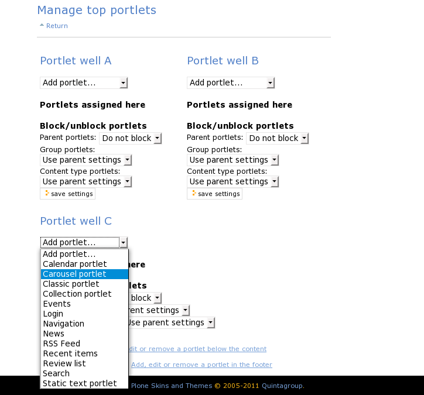Choose Static text portlet option
Image resolution: width=424 pixels, height=395 pixels.
pyautogui.click(x=80, y=383)
